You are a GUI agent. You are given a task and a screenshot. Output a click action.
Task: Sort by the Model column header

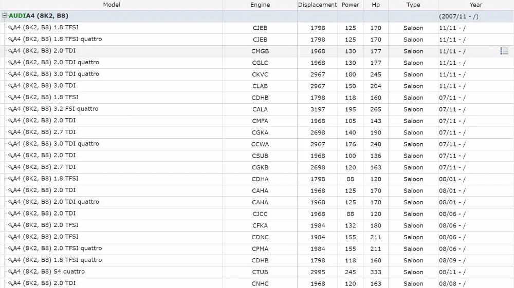(112, 5)
